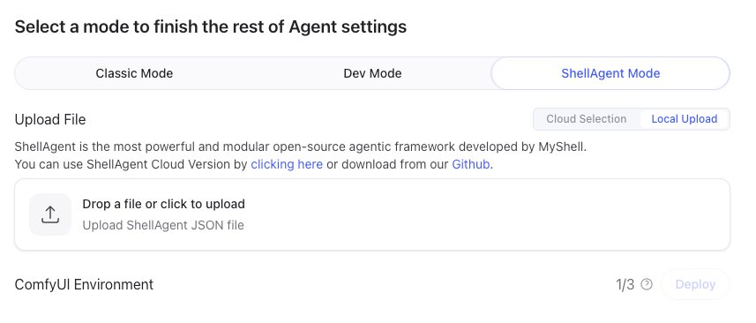The width and height of the screenshot is (756, 323).
Task: Click the ComfyUI Environment label
Action: pos(84,284)
